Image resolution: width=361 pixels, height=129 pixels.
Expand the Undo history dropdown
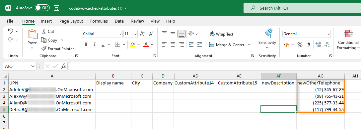pos(17,31)
